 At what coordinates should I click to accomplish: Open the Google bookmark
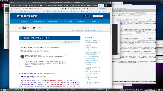click(x=20, y=11)
